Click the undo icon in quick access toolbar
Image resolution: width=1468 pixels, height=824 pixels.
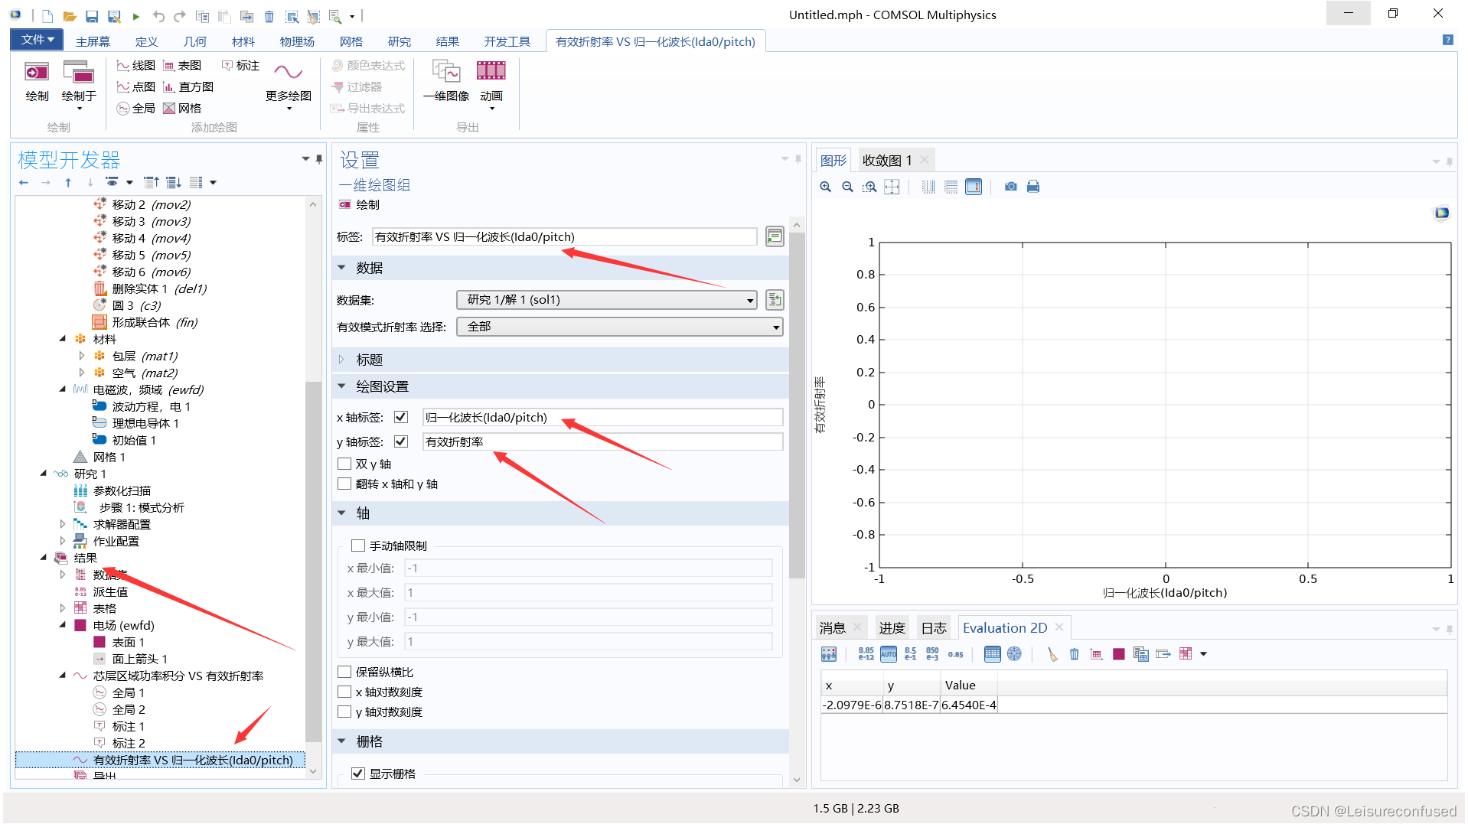158,16
